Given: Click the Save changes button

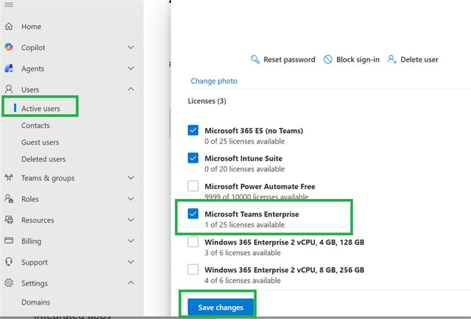Looking at the screenshot, I should tap(220, 307).
